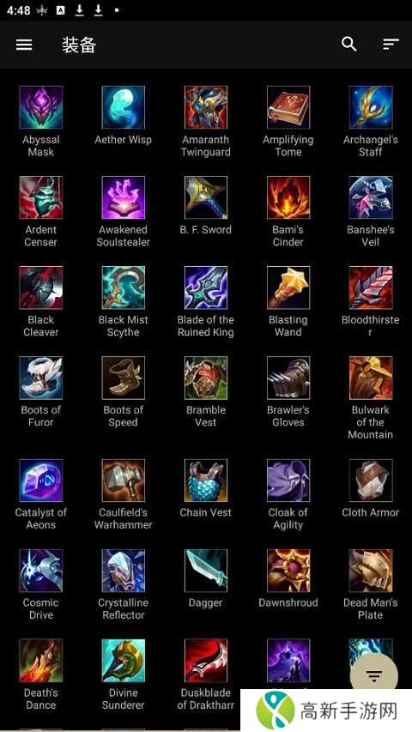Image resolution: width=412 pixels, height=732 pixels.
Task: Open the sort options icon
Action: point(391,45)
